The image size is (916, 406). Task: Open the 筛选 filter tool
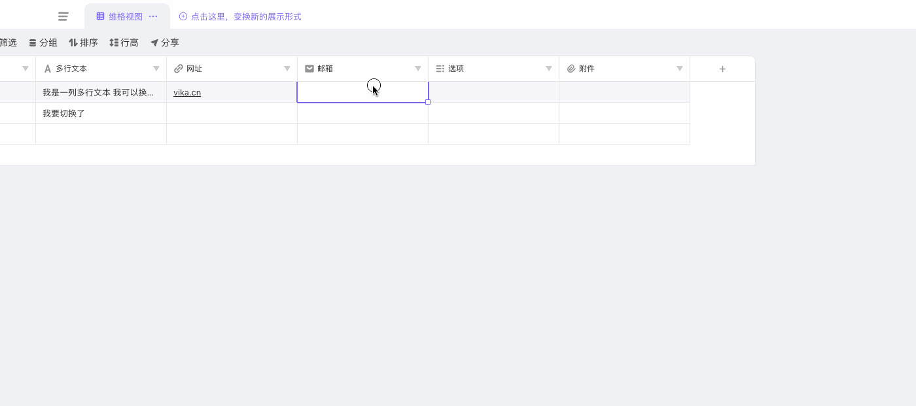8,42
